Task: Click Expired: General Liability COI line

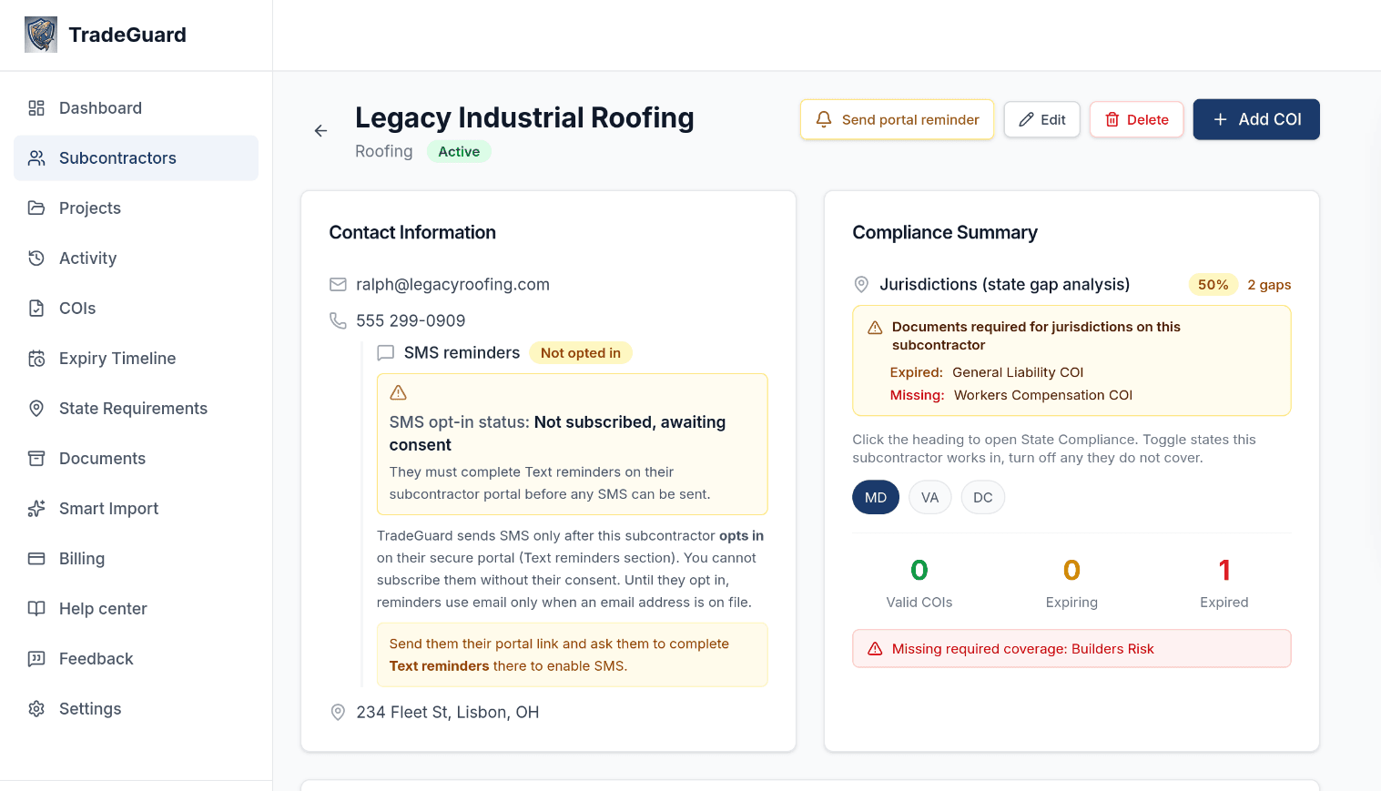Action: (987, 372)
